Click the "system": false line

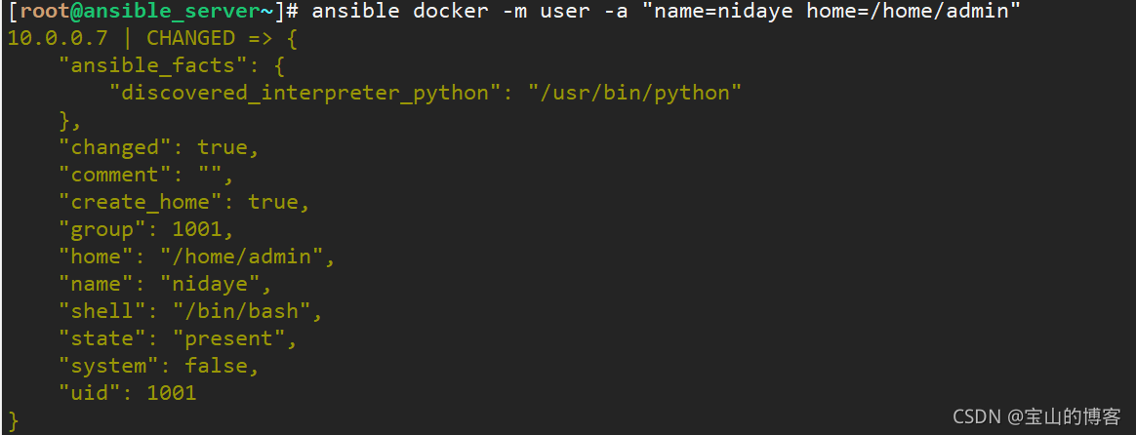[159, 367]
